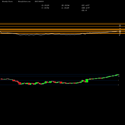
Task: Click the '2' price axis label
Action: 118,85
